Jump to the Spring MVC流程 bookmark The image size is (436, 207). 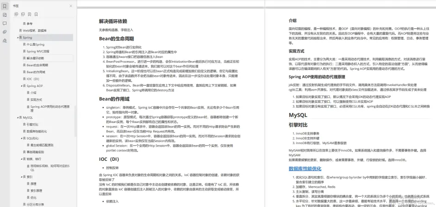38,51
